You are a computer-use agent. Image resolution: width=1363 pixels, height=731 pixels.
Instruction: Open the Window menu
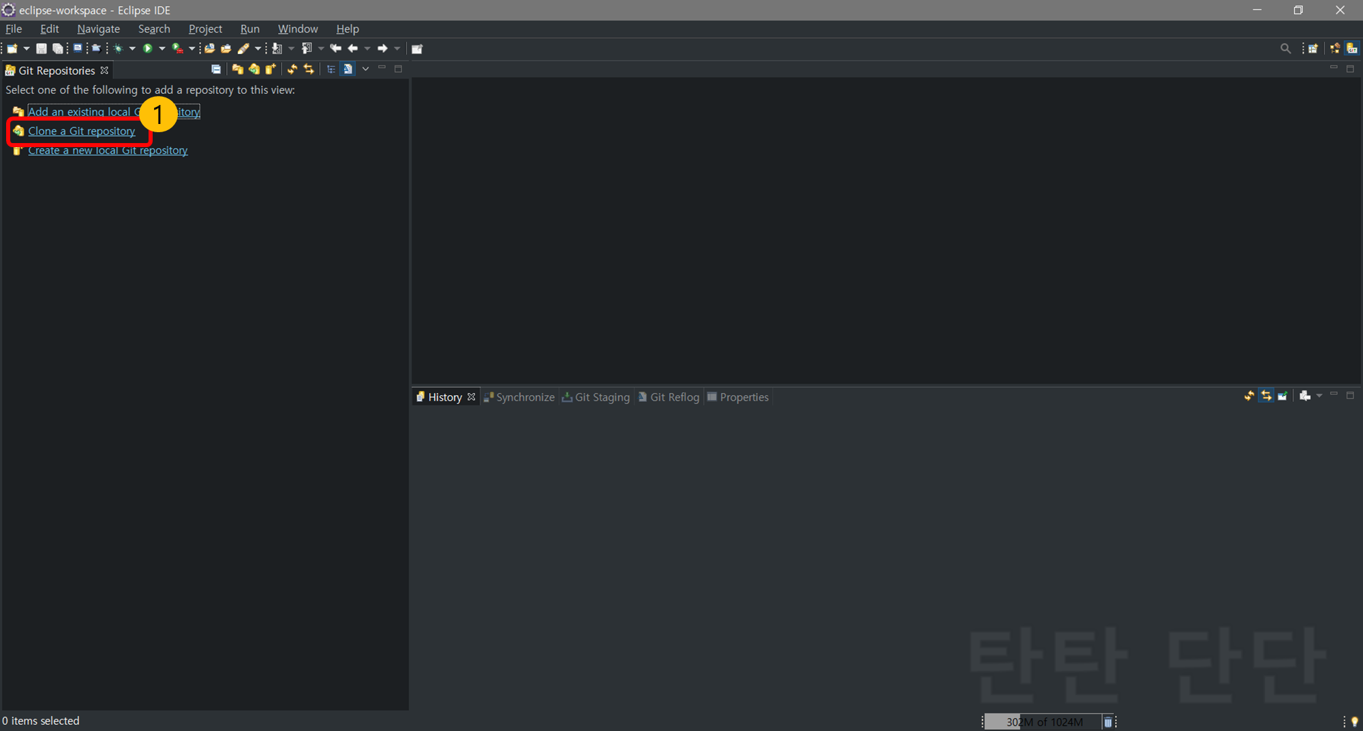tap(298, 29)
